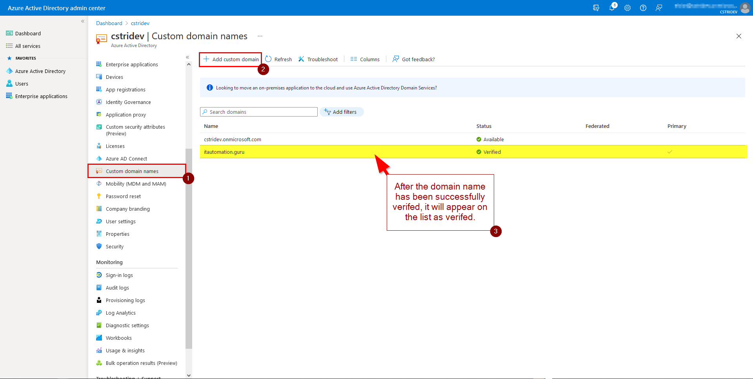Click the Primary column header
This screenshot has width=753, height=379.
[x=677, y=126]
